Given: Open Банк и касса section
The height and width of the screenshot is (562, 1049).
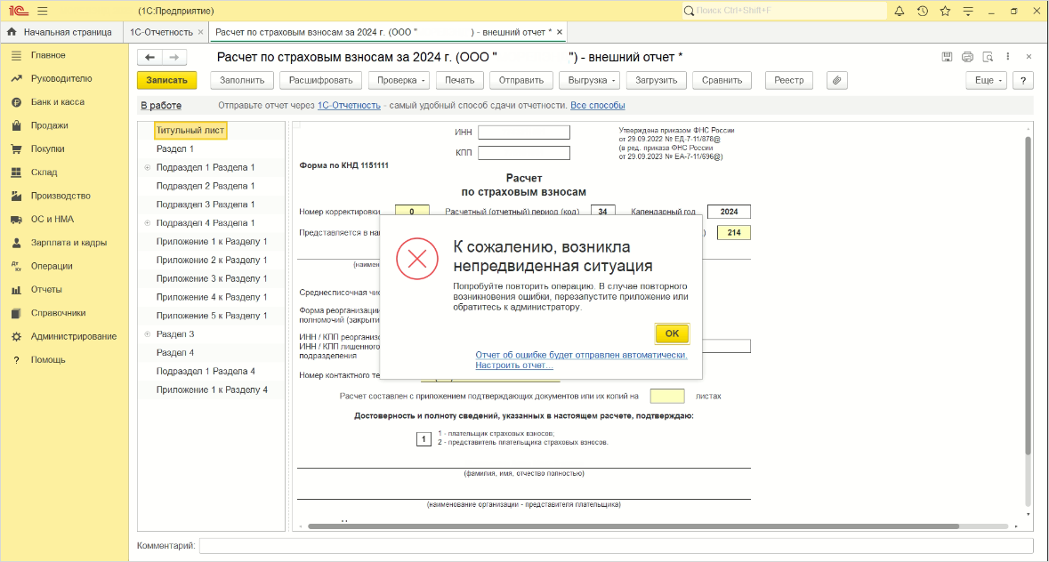Looking at the screenshot, I should coord(64,102).
